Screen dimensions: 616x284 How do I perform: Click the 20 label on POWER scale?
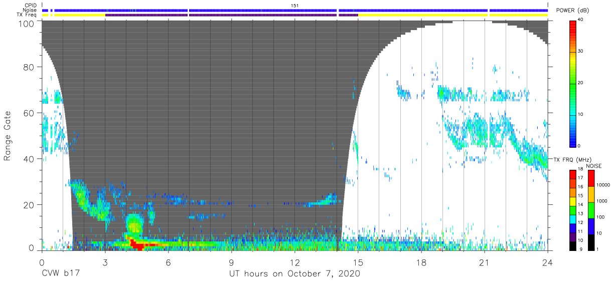(x=581, y=83)
